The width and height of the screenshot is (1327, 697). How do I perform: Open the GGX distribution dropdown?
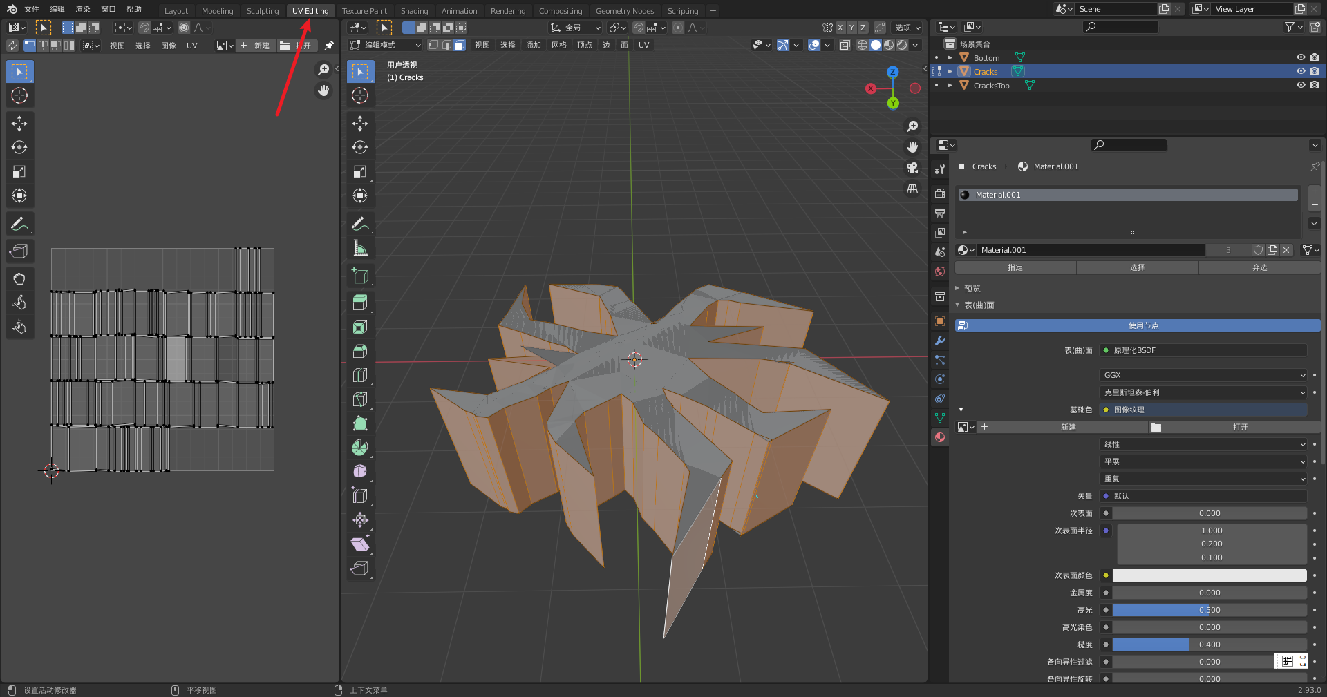click(x=1203, y=375)
